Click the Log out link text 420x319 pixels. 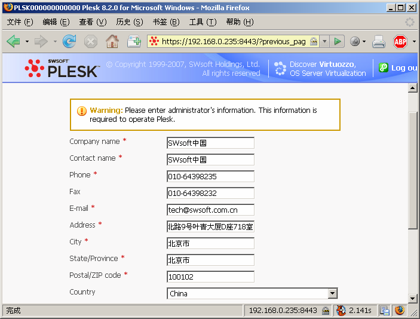tap(404, 68)
